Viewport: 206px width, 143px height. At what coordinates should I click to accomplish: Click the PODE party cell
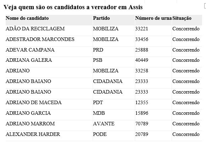(x=100, y=134)
